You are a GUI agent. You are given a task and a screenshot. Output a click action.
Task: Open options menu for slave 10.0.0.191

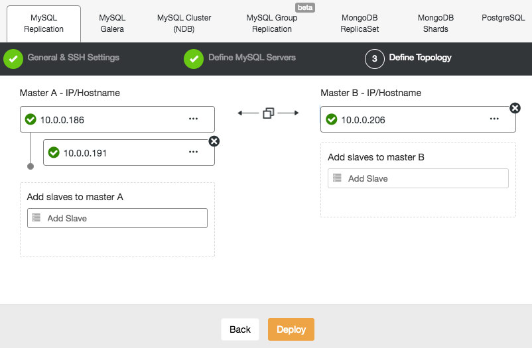pos(194,152)
